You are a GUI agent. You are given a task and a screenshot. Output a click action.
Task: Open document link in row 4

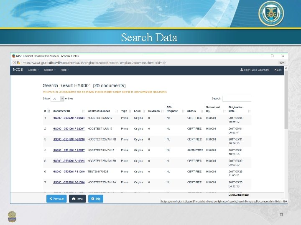click(69, 150)
